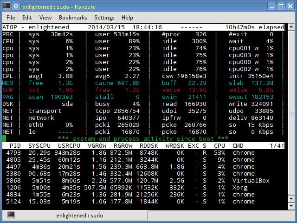The height and width of the screenshot is (223, 297).
Task: Click the CPU column header in atop
Action: [x=219, y=145]
